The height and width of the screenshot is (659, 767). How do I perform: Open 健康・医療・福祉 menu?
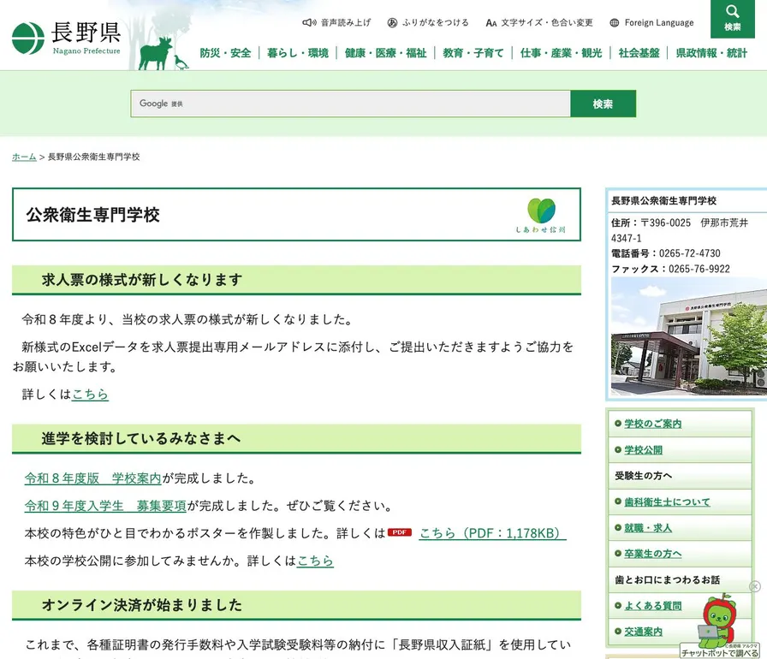point(385,53)
